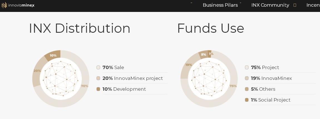Toggle the 10% Development legend box
This screenshot has height=119, width=320.
(x=98, y=89)
